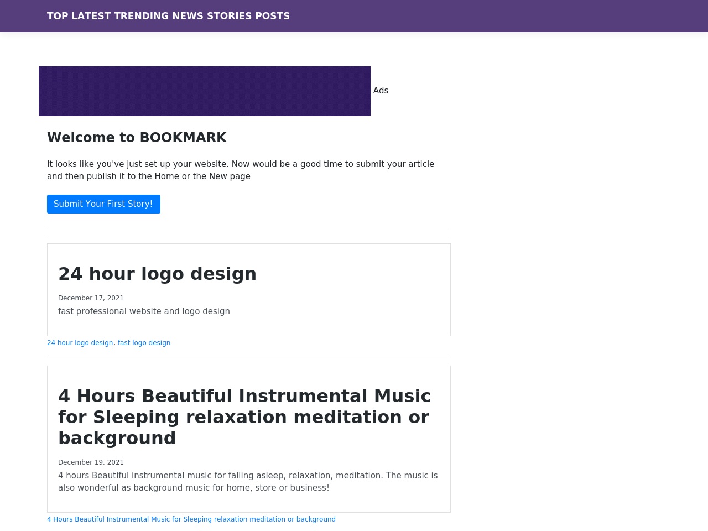Screen dimensions: 708x531
Task: Click the December 19, 2021 date
Action: (x=91, y=462)
